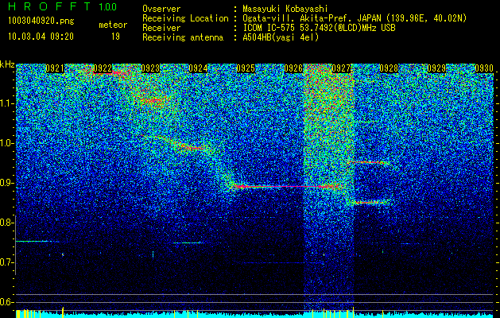
Task: Click the 1.0 frequency axis label
Action: pos(7,143)
